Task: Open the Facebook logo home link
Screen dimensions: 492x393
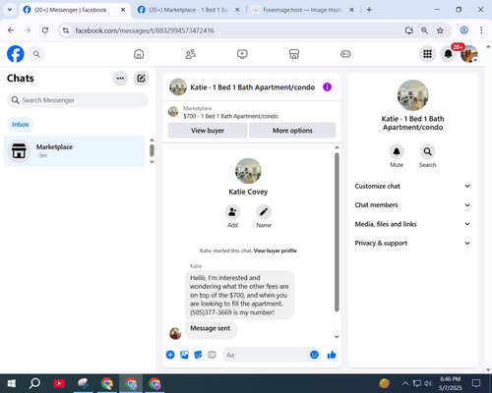Action: point(16,54)
